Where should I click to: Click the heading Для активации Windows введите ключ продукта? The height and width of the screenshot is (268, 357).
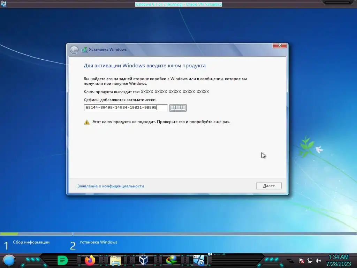click(145, 66)
